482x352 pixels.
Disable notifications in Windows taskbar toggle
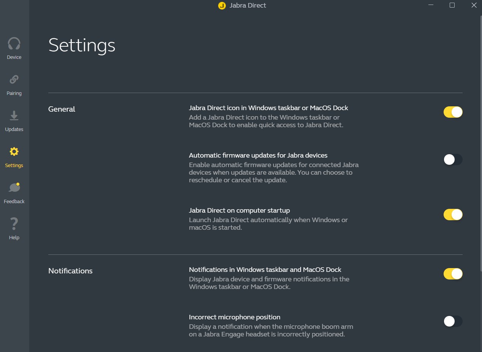[x=453, y=274]
